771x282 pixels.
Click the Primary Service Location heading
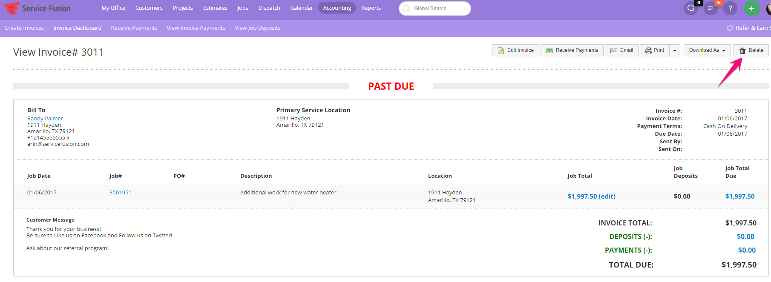313,110
